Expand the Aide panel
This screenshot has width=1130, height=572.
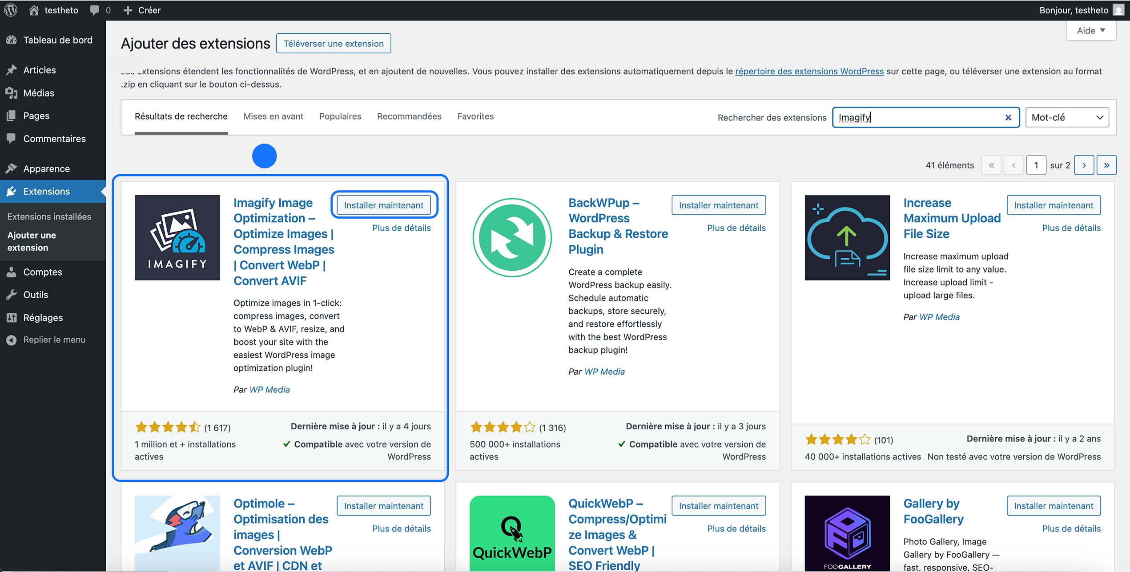click(x=1090, y=30)
